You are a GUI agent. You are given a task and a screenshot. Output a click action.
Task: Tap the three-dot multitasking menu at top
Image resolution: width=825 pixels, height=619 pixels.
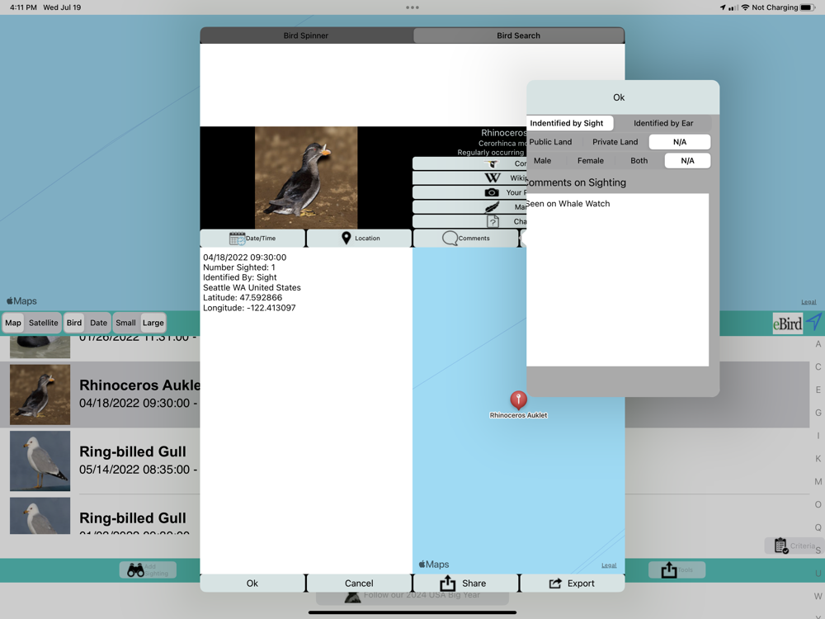[x=412, y=7]
